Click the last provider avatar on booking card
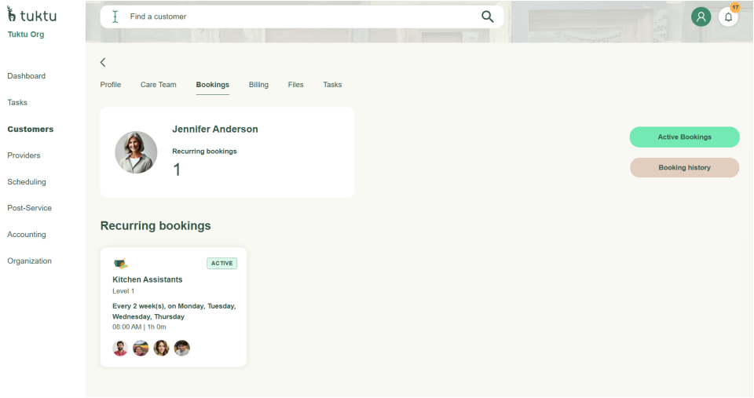This screenshot has height=398, width=754. pyautogui.click(x=182, y=348)
